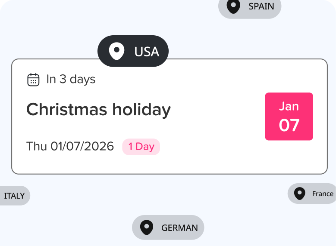Choose the ITALY country chip
The image size is (336, 246).
pyautogui.click(x=14, y=196)
